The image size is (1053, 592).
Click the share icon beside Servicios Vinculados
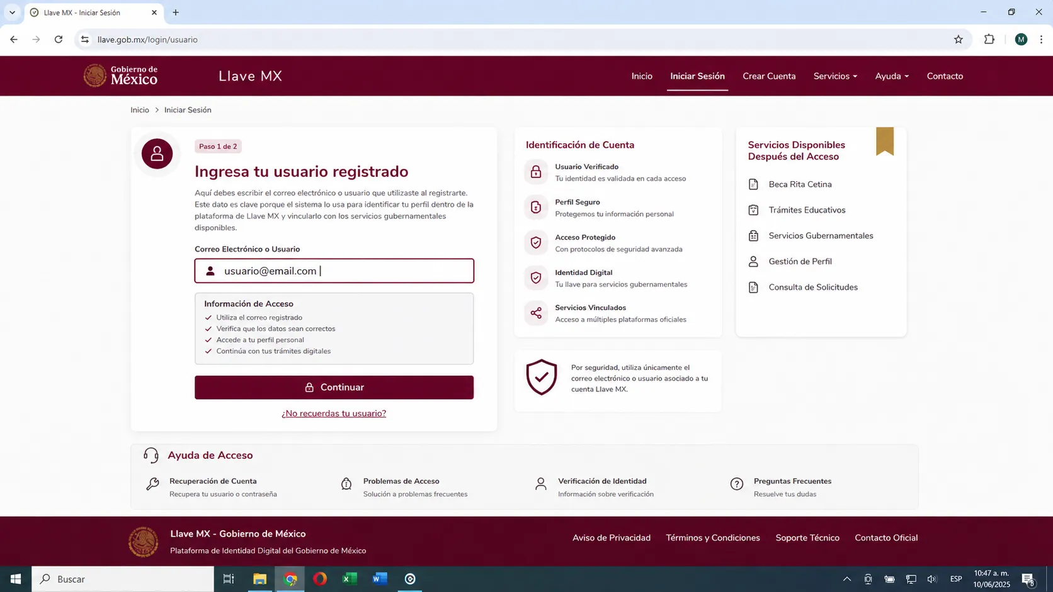point(536,313)
